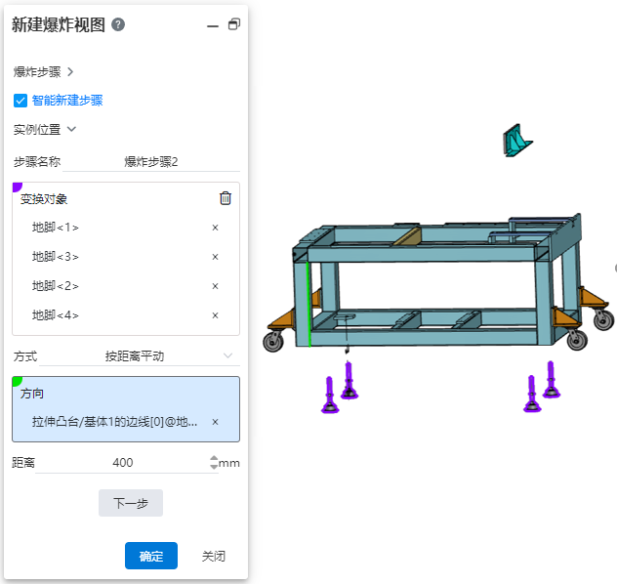Remove 地脚<3> from the list

215,257
